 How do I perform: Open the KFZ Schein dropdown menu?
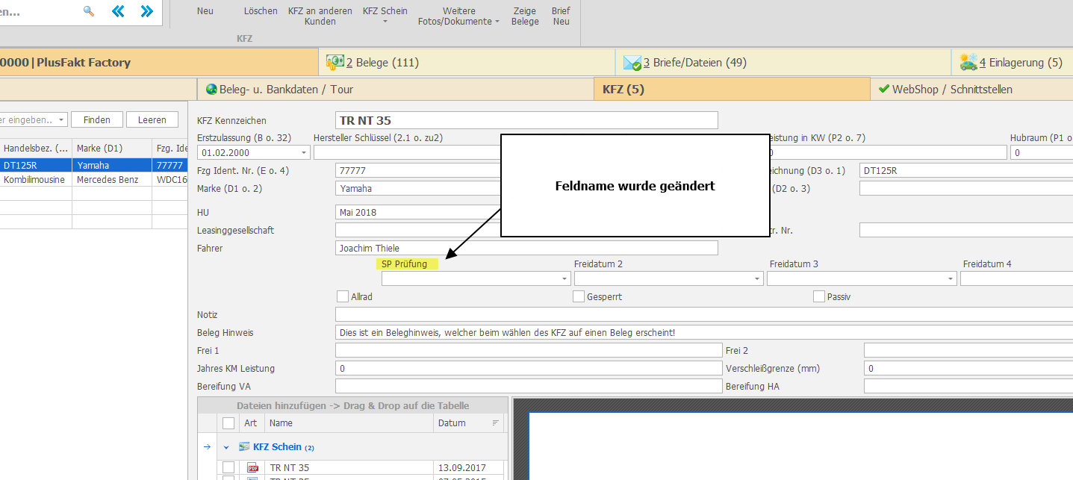pos(385,16)
